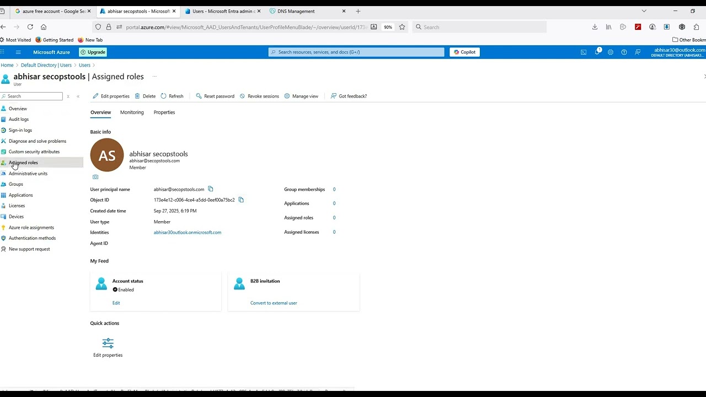This screenshot has width=706, height=397.
Task: Focus the sidebar menu Search field
Action: click(x=31, y=96)
